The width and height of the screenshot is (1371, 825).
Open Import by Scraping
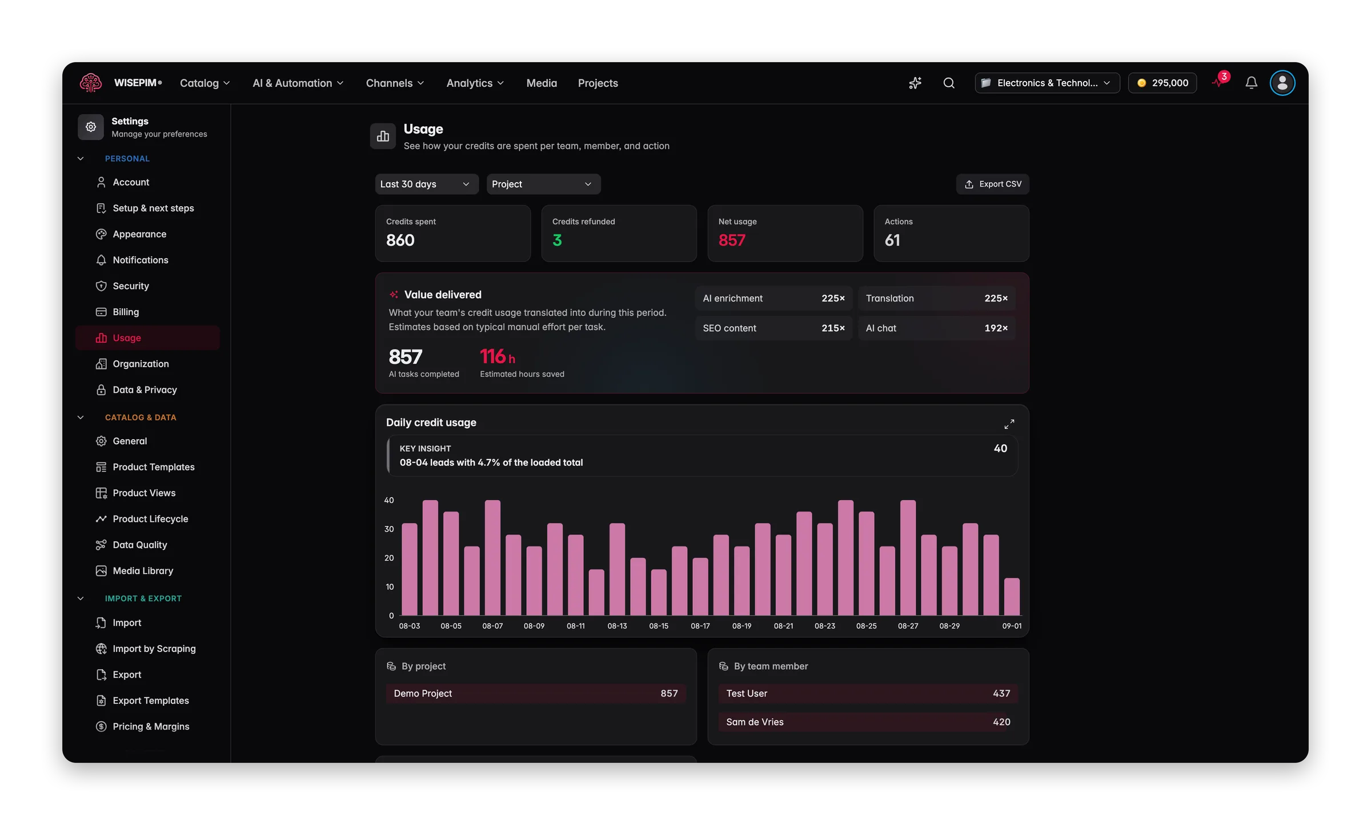coord(147,649)
